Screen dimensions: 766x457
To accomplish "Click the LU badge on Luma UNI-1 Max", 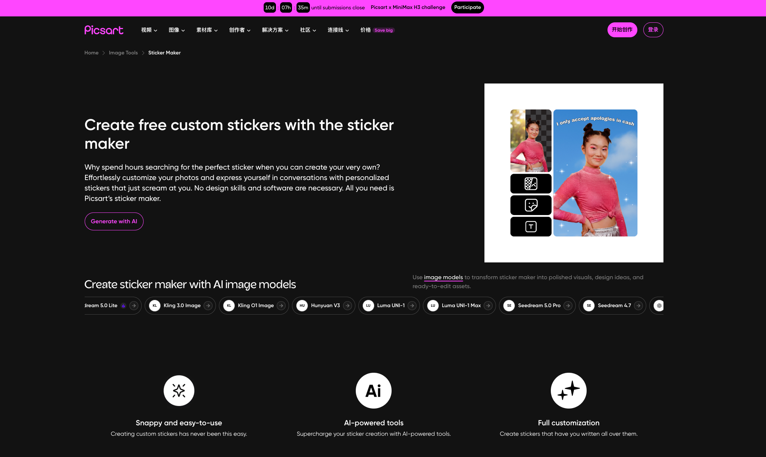I will (433, 306).
